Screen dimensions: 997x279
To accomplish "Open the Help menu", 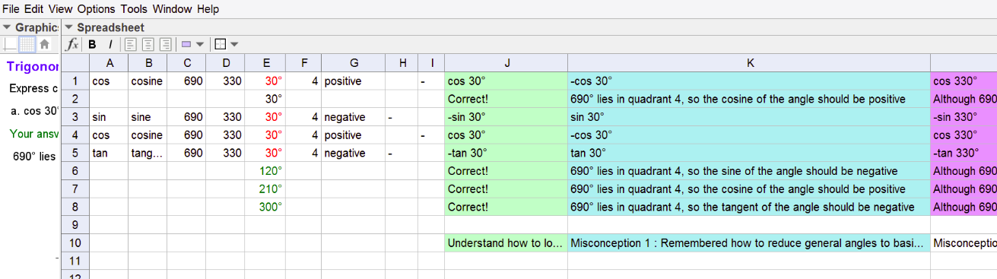I will tap(208, 9).
